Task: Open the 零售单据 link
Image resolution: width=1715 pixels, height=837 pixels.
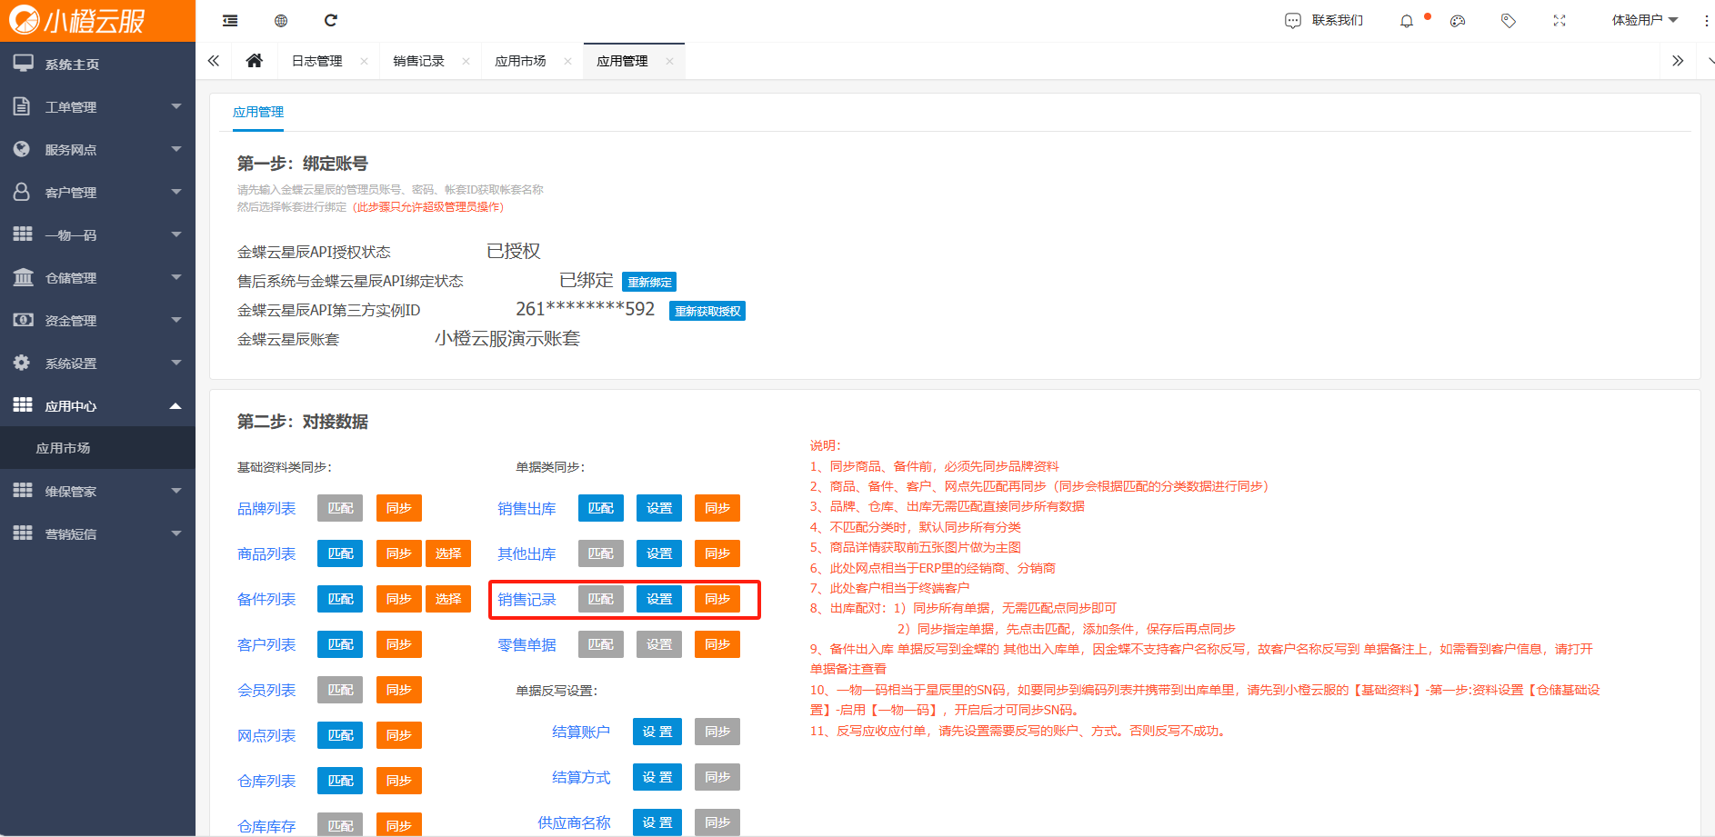Action: click(527, 644)
